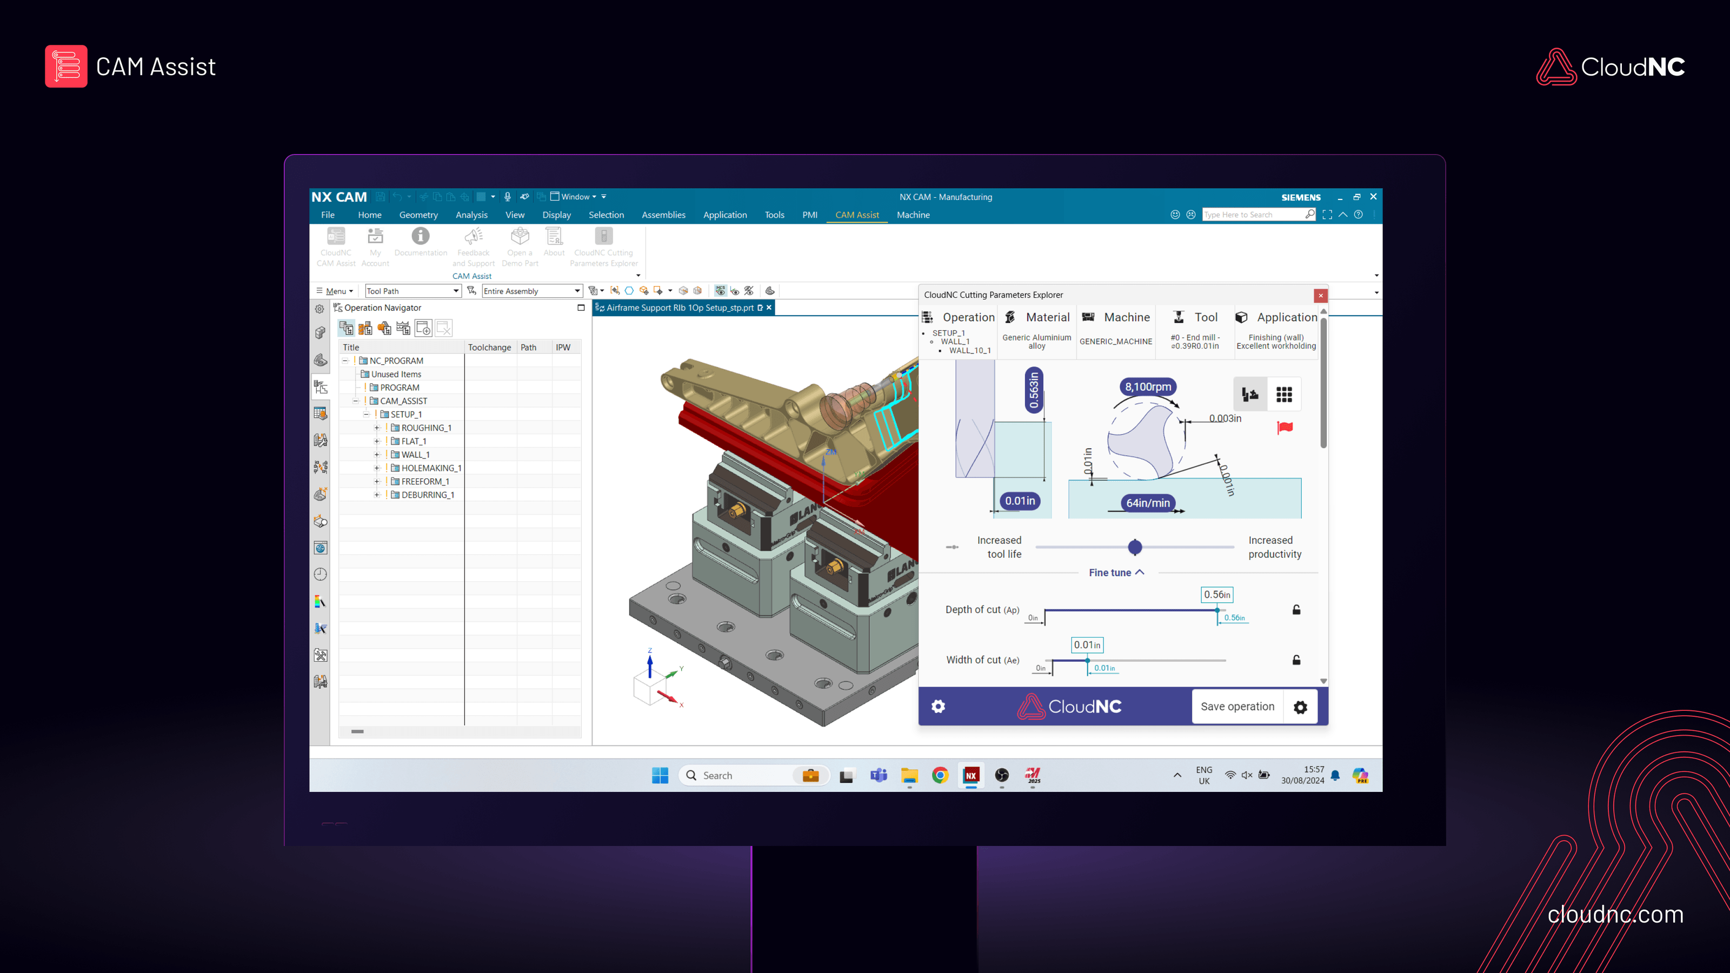The width and height of the screenshot is (1730, 973).
Task: Switch to grid view in the parameters explorer
Action: [1285, 394]
